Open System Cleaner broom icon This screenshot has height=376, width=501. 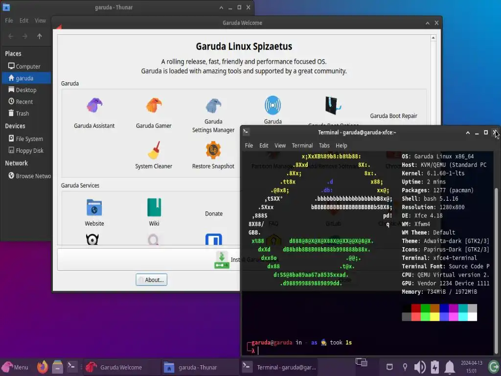coord(154,150)
